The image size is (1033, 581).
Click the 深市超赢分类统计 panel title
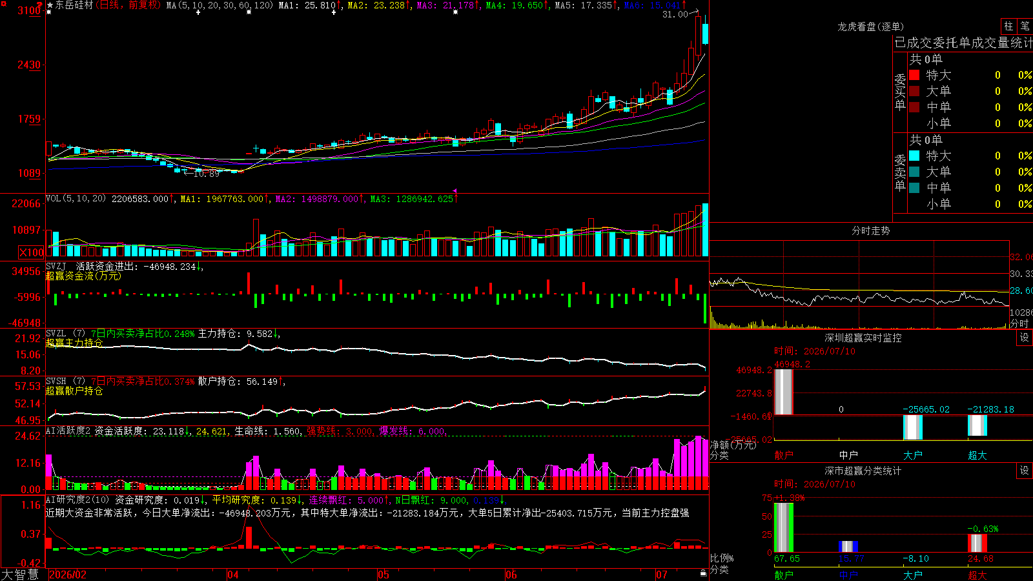point(863,471)
